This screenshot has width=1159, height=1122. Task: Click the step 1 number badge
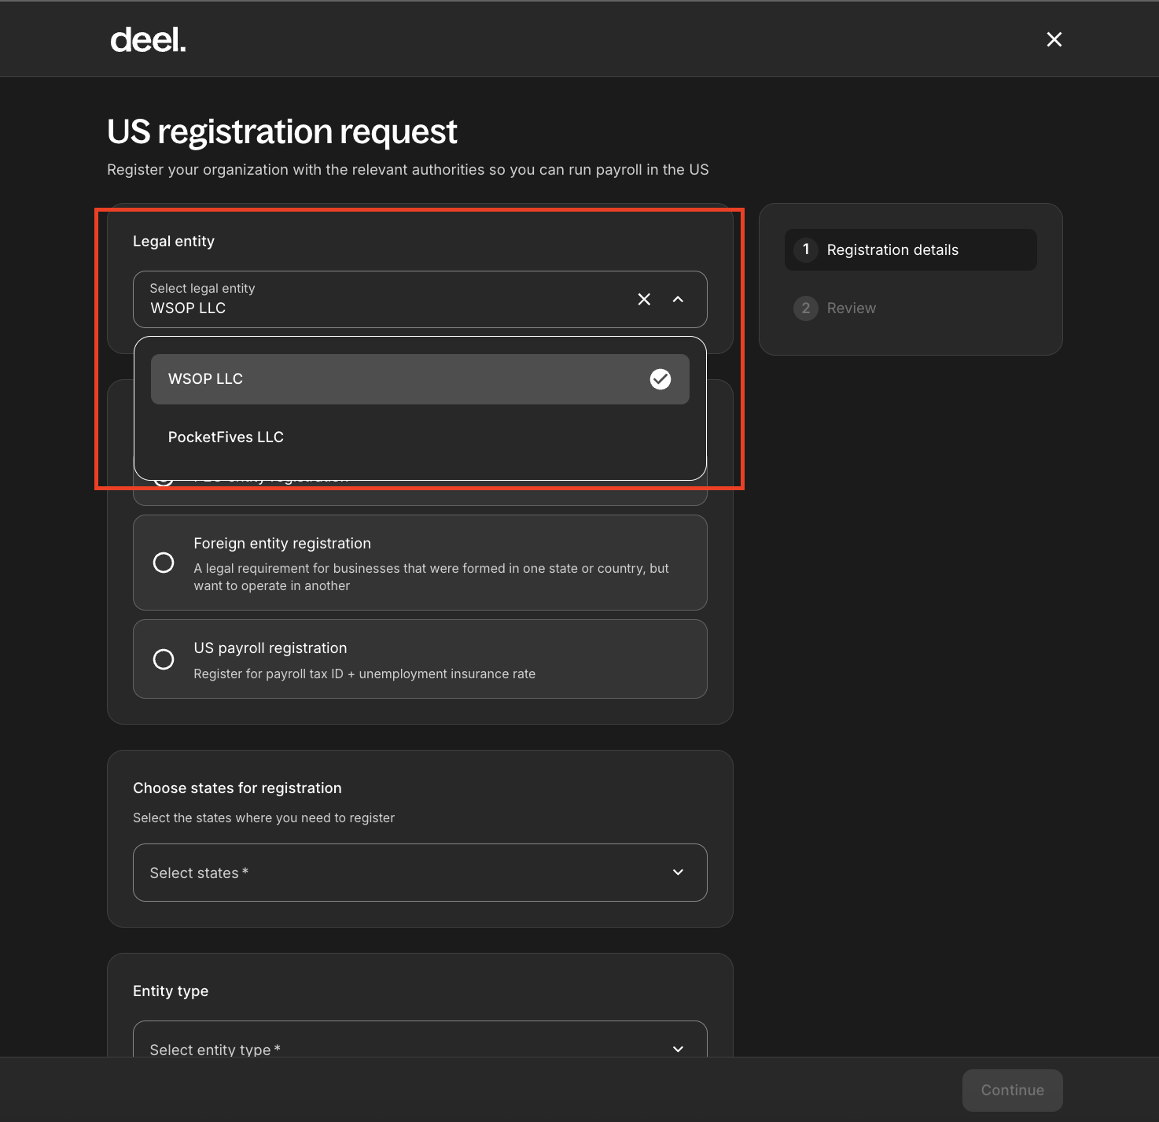(x=806, y=249)
